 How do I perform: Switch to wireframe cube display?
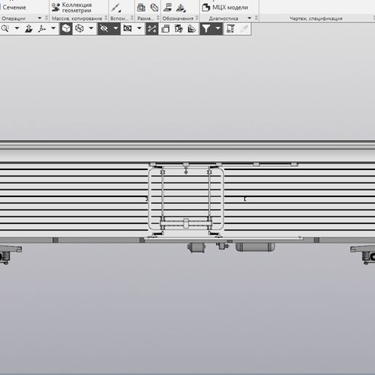tap(79, 28)
